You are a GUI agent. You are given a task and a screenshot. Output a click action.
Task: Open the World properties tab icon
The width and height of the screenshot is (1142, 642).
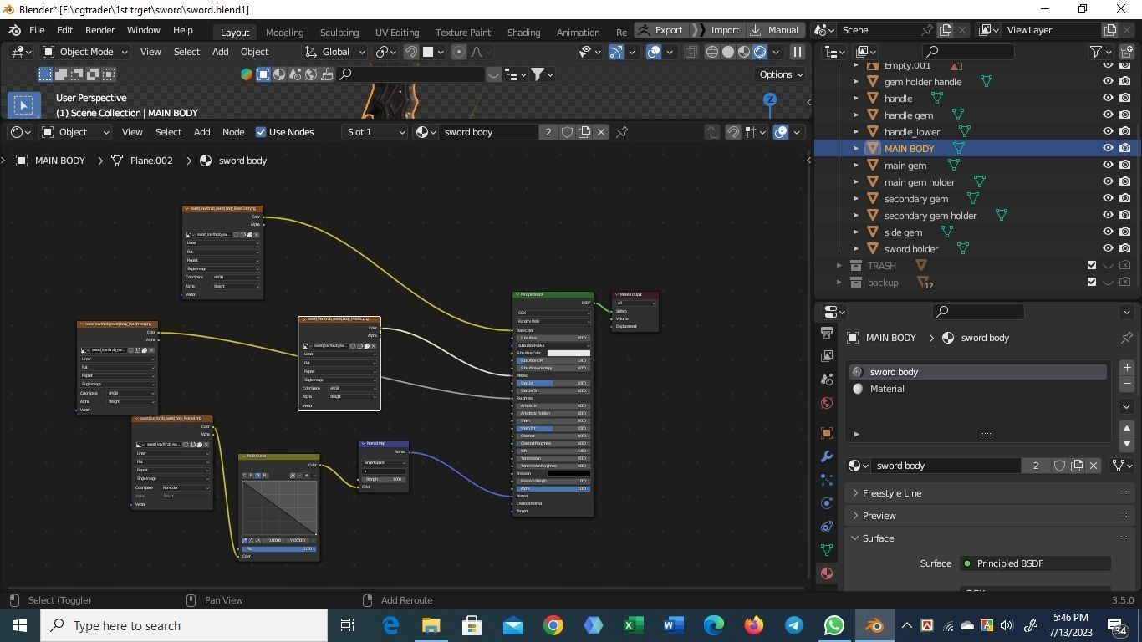(827, 403)
